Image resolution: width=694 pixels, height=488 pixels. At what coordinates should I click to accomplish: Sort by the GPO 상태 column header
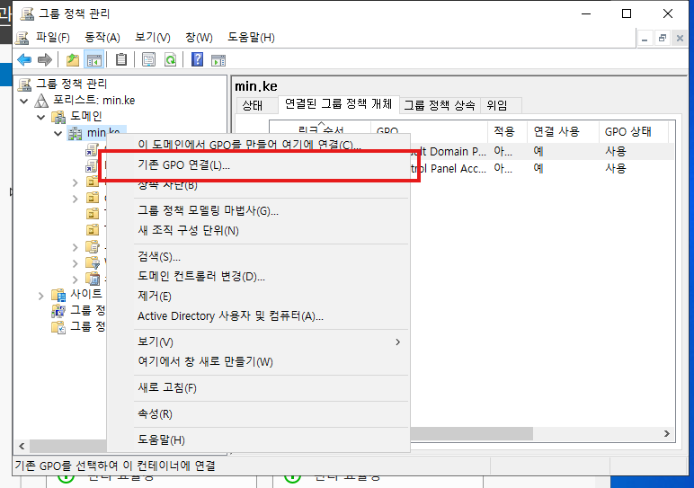click(634, 131)
